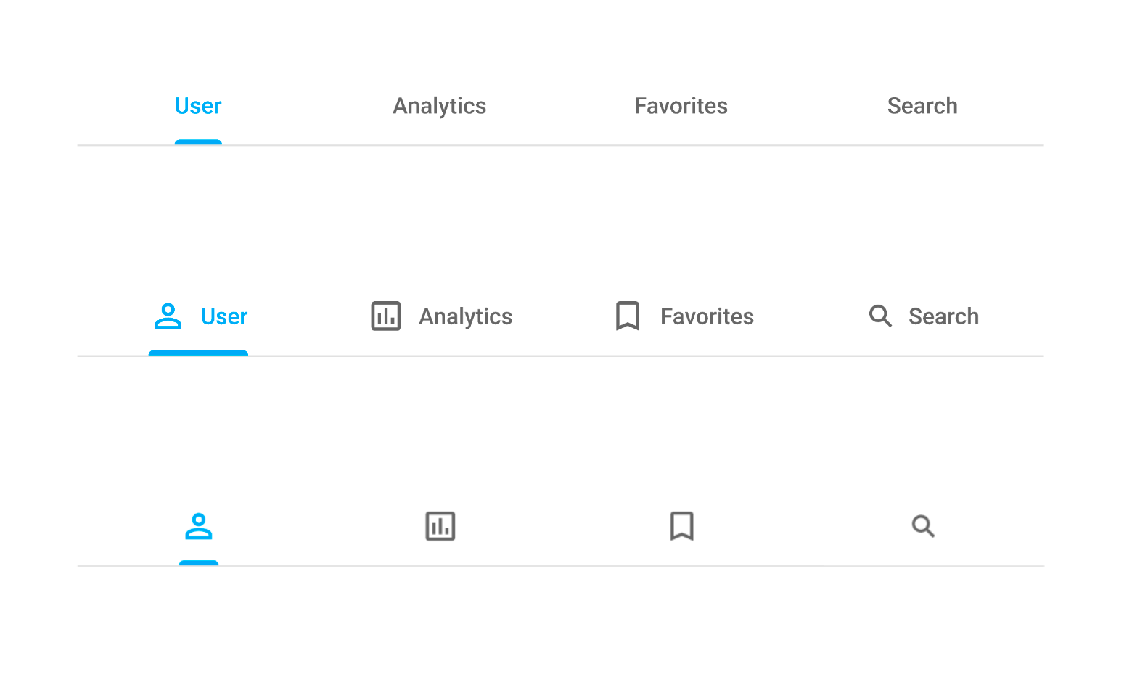This screenshot has width=1132, height=677.
Task: Click the blue underline below the bottom person icon
Action: [198, 564]
